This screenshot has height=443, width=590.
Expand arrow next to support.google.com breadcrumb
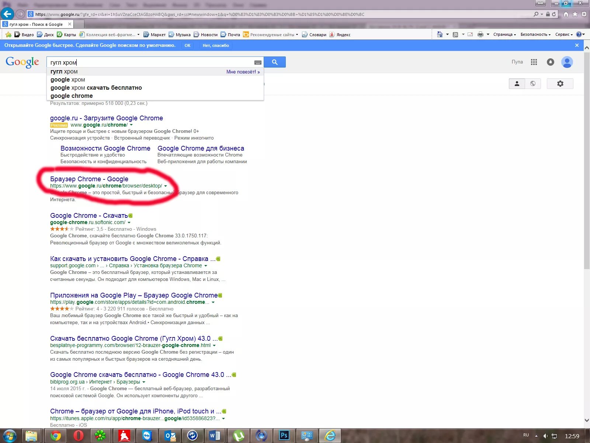click(206, 266)
